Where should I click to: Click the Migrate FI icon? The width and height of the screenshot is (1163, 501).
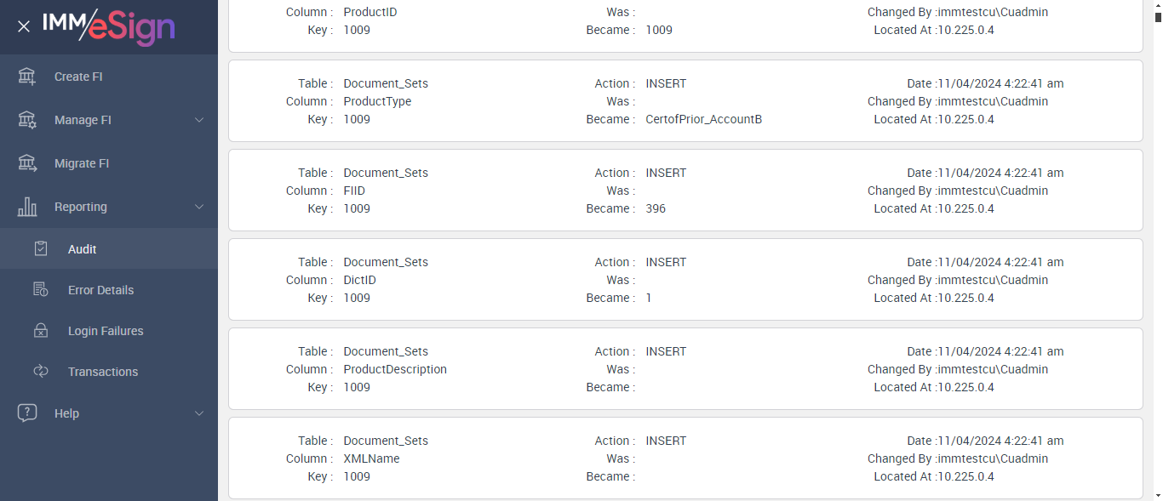click(x=27, y=163)
